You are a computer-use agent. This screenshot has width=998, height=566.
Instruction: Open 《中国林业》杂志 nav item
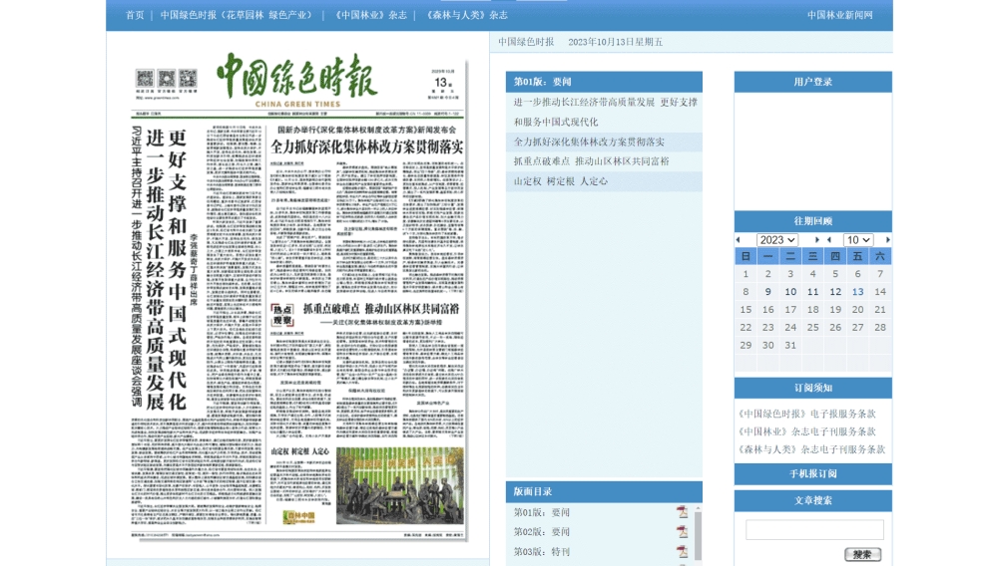370,15
